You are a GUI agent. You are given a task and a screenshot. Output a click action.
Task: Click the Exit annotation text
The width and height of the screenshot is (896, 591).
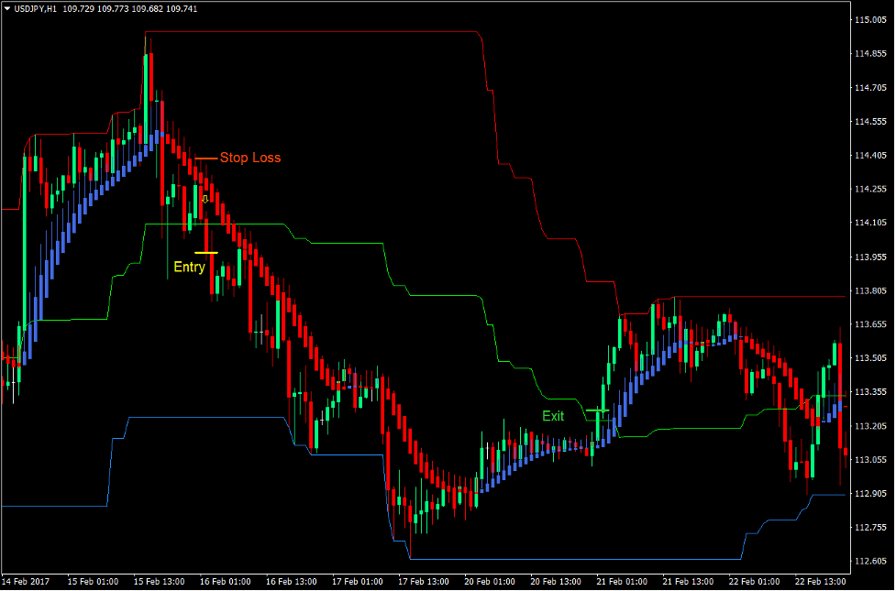click(553, 416)
